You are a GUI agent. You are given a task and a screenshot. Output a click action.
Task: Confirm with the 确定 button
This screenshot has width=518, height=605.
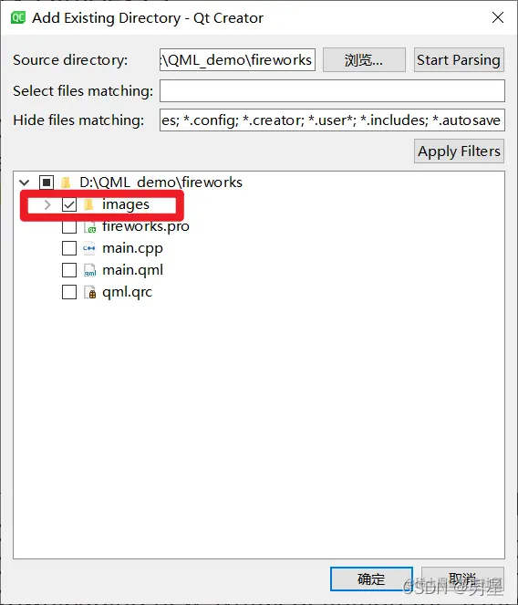(371, 579)
